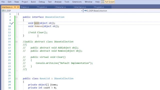This screenshot has height=90, width=160.
Task: Pin the Interfaces.cs tab
Action: pos(15,7)
